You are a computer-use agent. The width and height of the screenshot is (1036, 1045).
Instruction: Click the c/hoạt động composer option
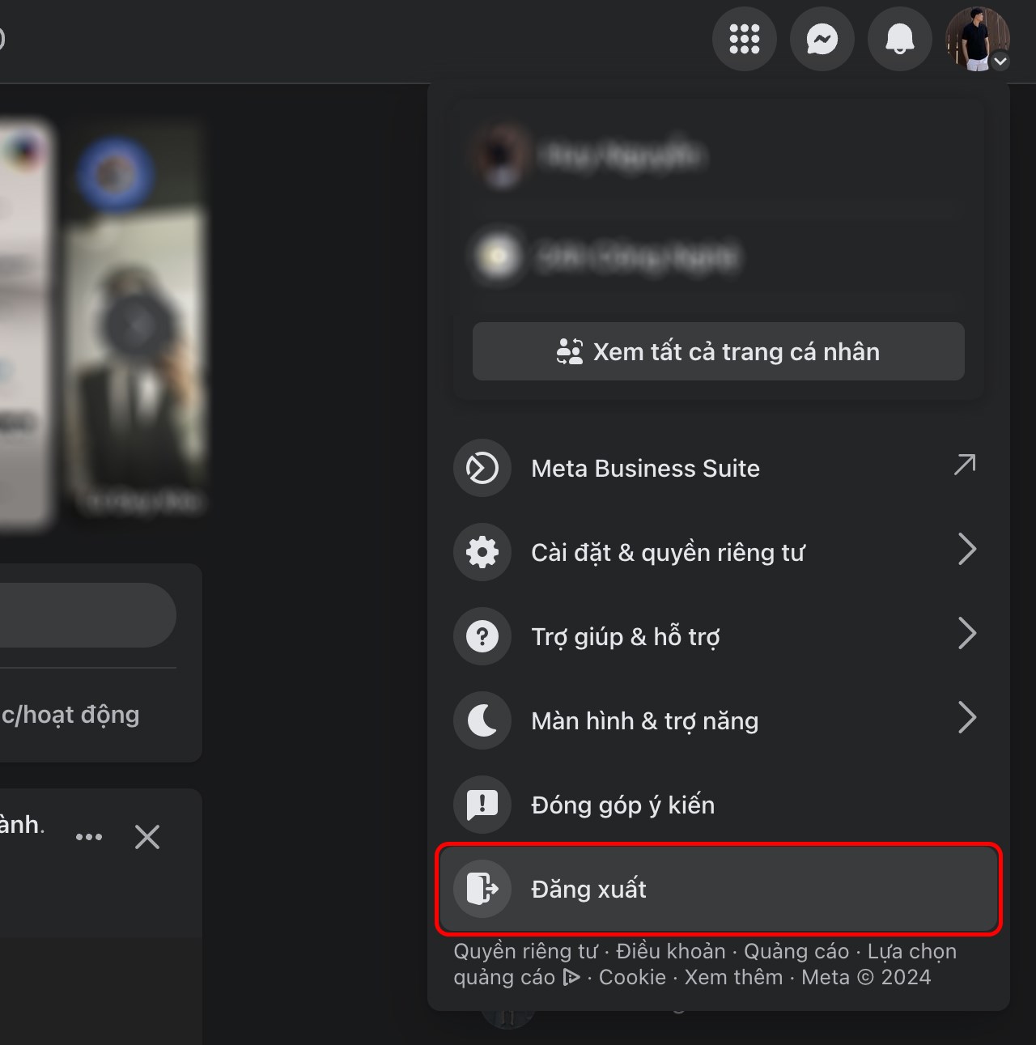tap(70, 715)
